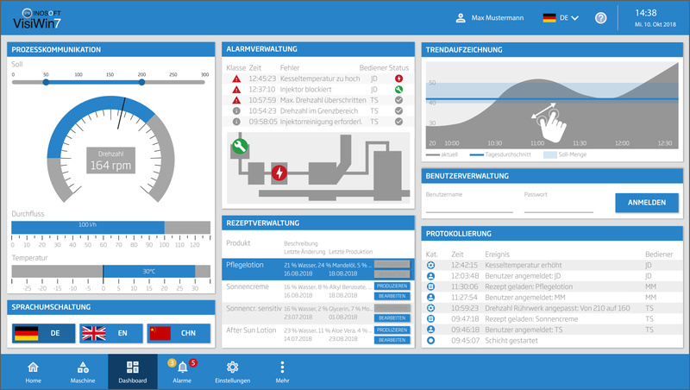The image size is (690, 390).
Task: Click PRODUZIEREN for Sonnencreme recipe
Action: tap(392, 286)
